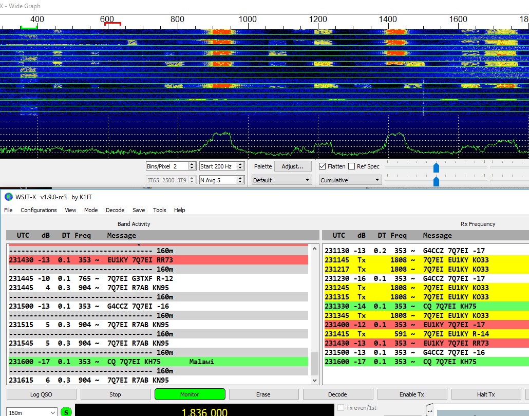Click the red Tx frequency bracket on waterfall scale
The width and height of the screenshot is (529, 416).
point(112,23)
